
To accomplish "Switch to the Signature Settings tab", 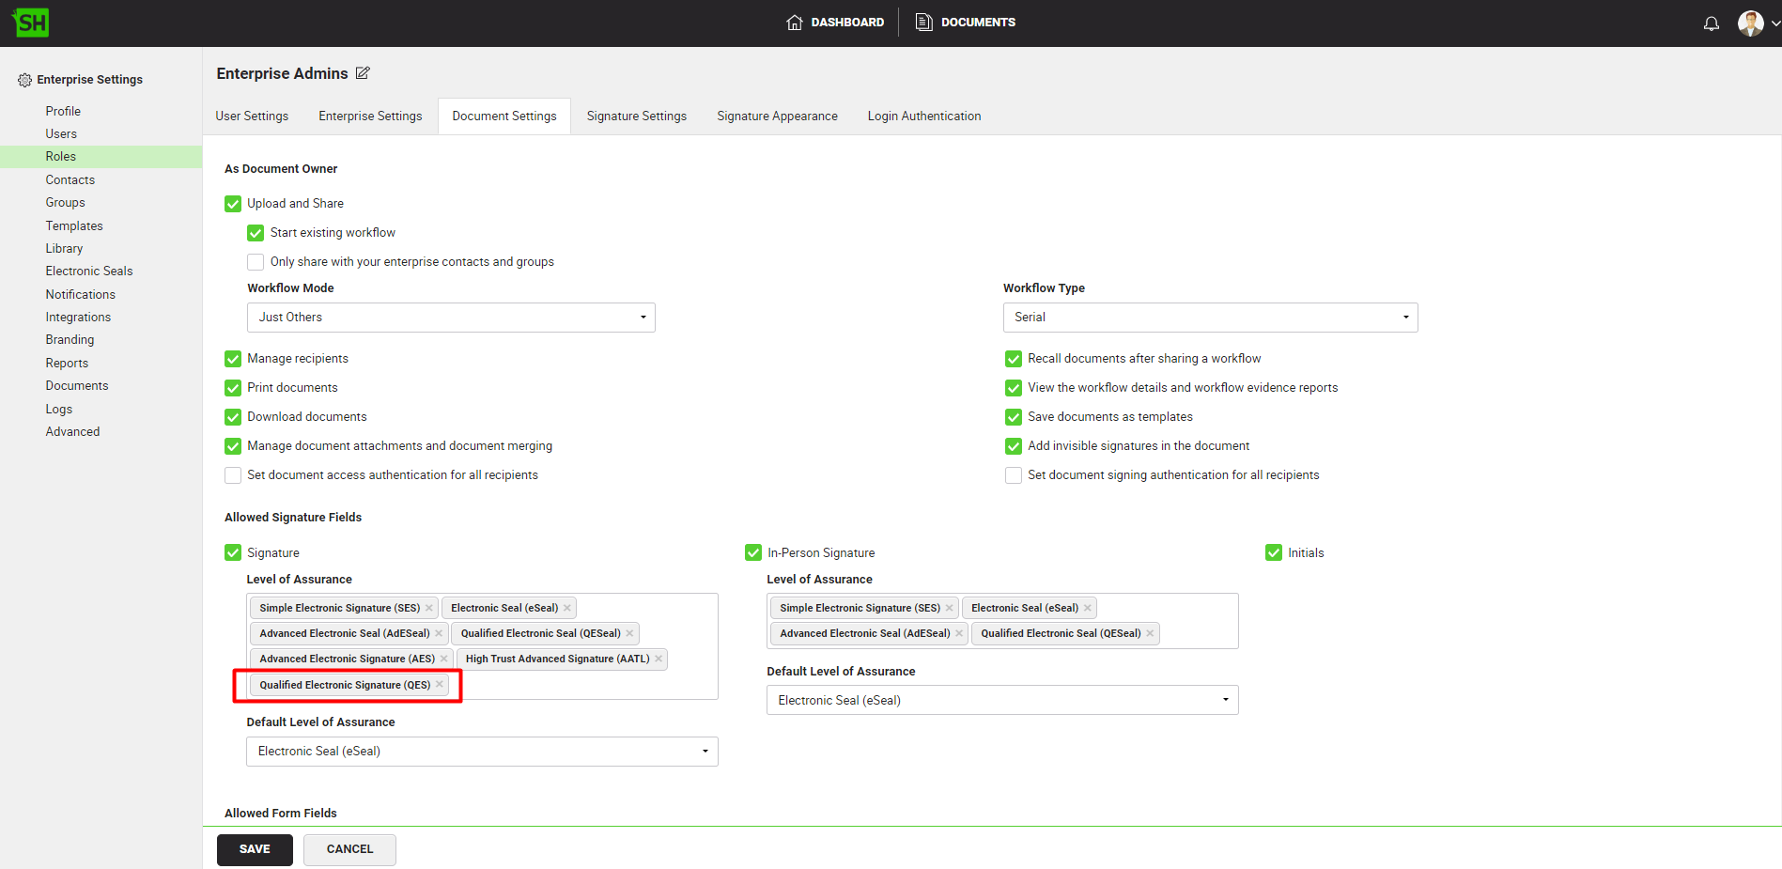I will click(x=636, y=116).
